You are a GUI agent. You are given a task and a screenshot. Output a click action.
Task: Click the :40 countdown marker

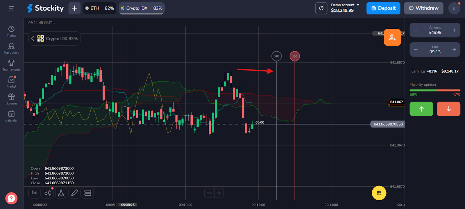276,56
